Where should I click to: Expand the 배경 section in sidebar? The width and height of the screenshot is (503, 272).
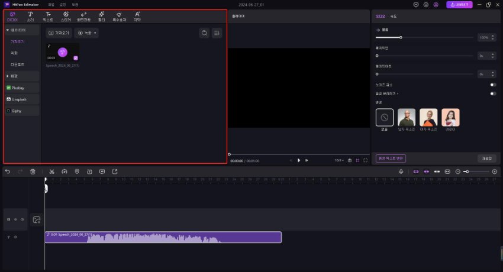(7, 76)
